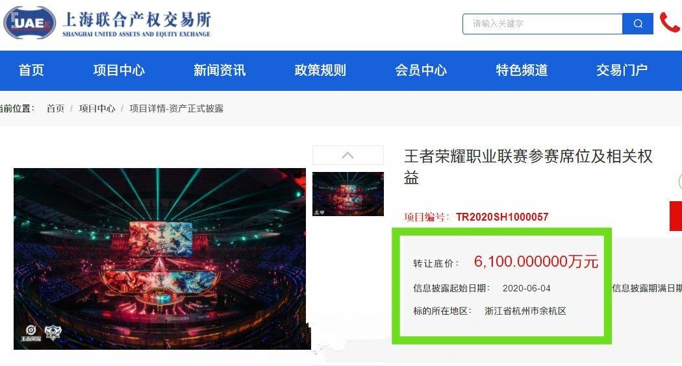Open the 首页 navigation menu item
The width and height of the screenshot is (682, 366).
click(x=31, y=71)
